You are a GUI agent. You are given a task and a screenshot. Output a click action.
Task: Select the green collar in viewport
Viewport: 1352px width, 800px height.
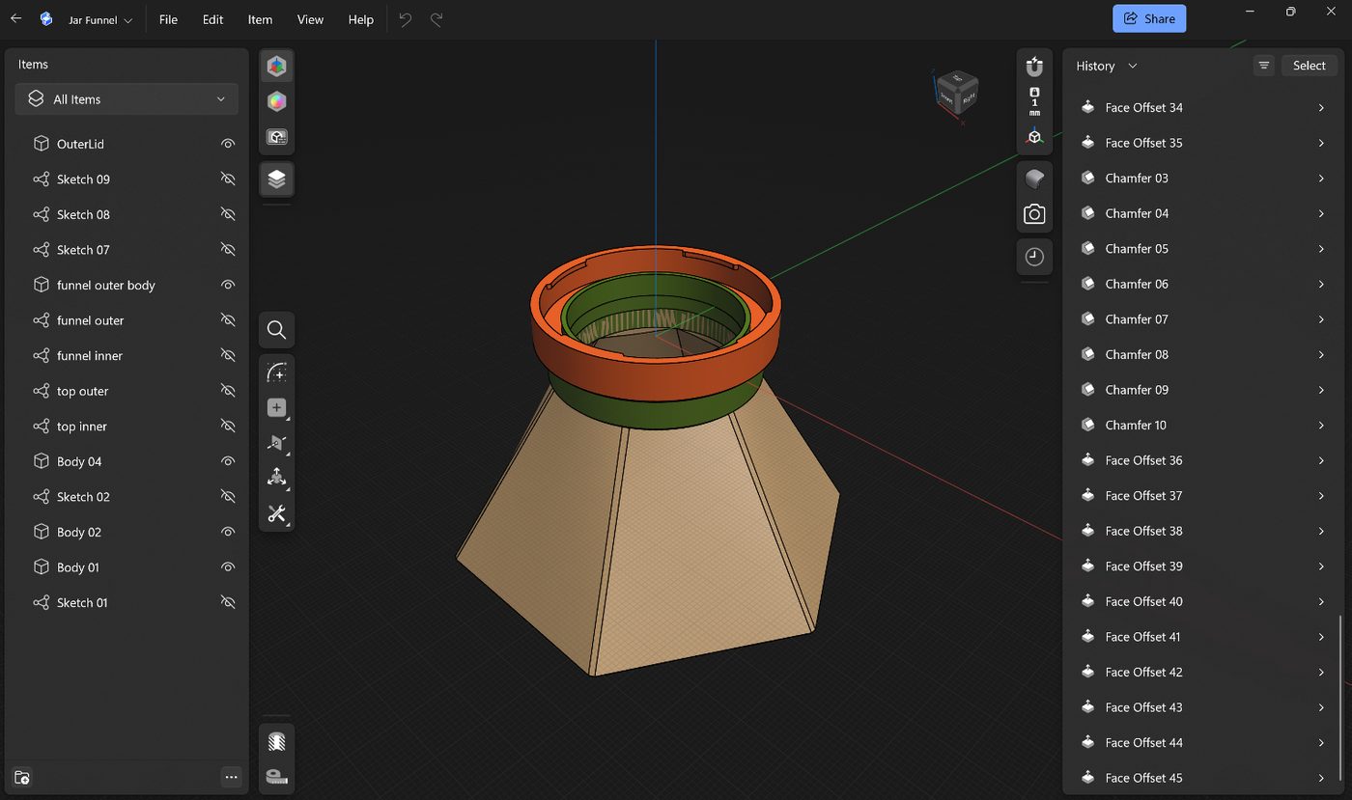(657, 415)
